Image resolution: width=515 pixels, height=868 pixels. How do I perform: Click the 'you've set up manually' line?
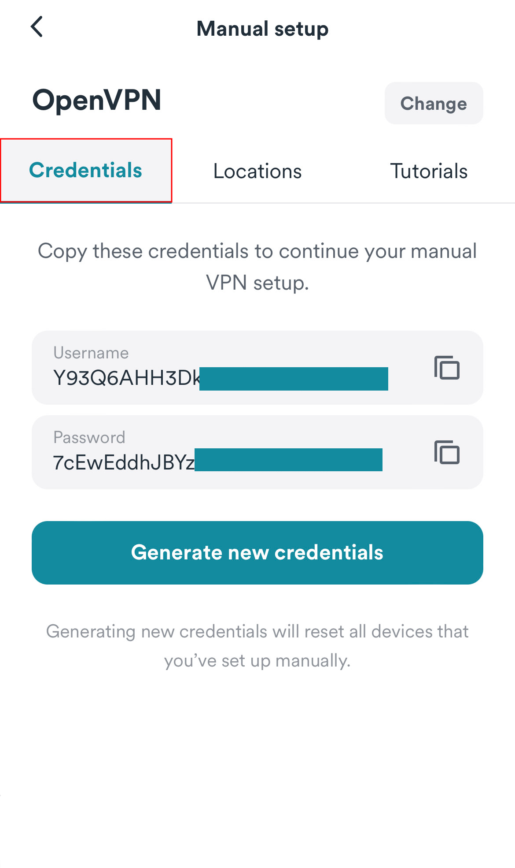257,660
